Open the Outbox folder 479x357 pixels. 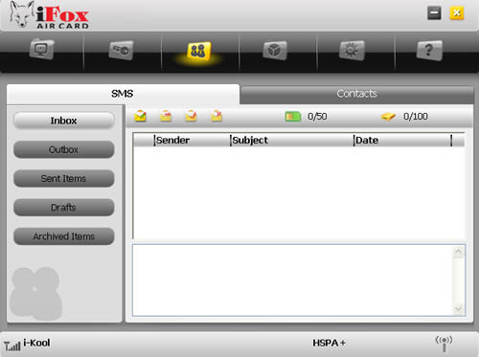[64, 149]
